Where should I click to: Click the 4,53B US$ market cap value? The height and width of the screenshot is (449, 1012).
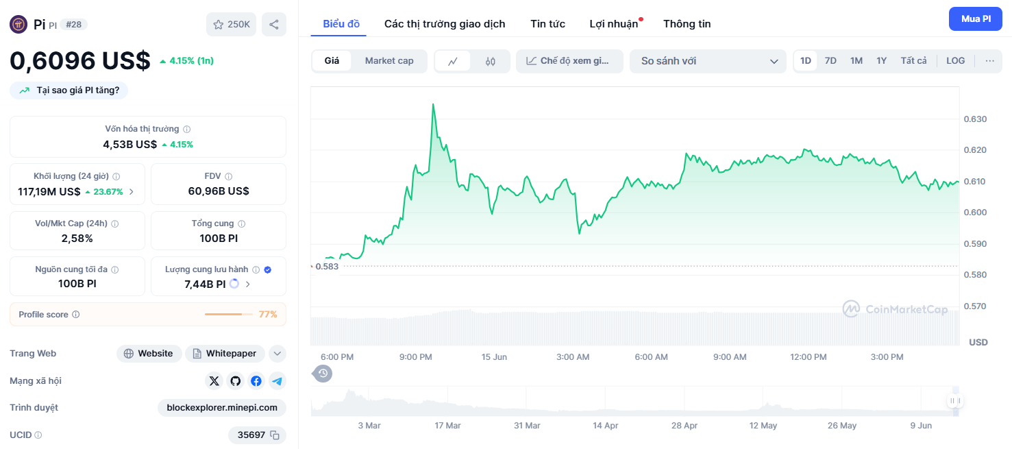[x=130, y=145]
